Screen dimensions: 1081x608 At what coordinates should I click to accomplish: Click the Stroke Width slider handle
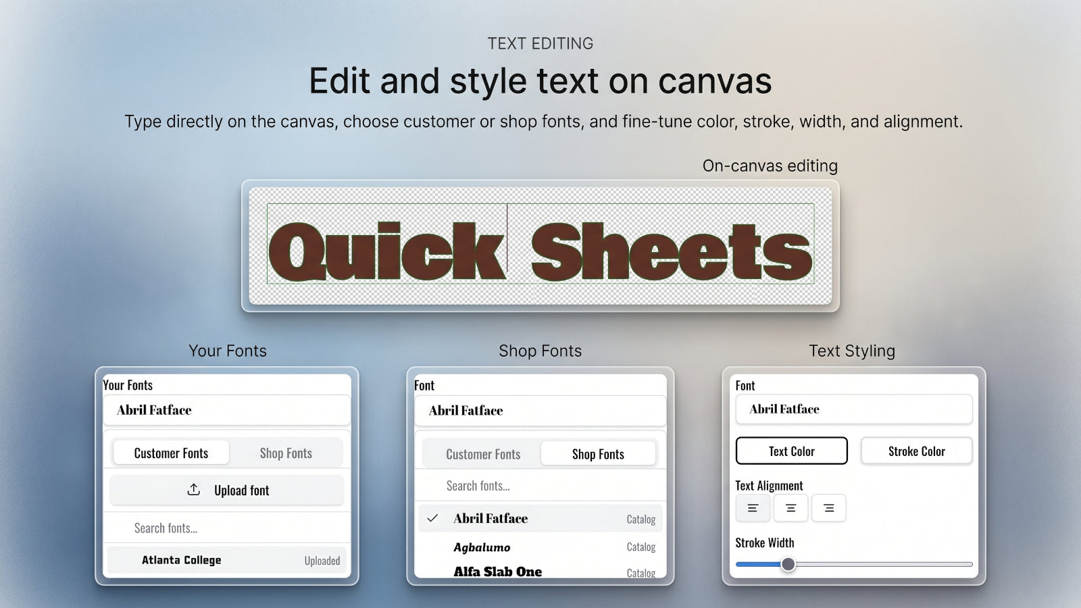pyautogui.click(x=788, y=564)
